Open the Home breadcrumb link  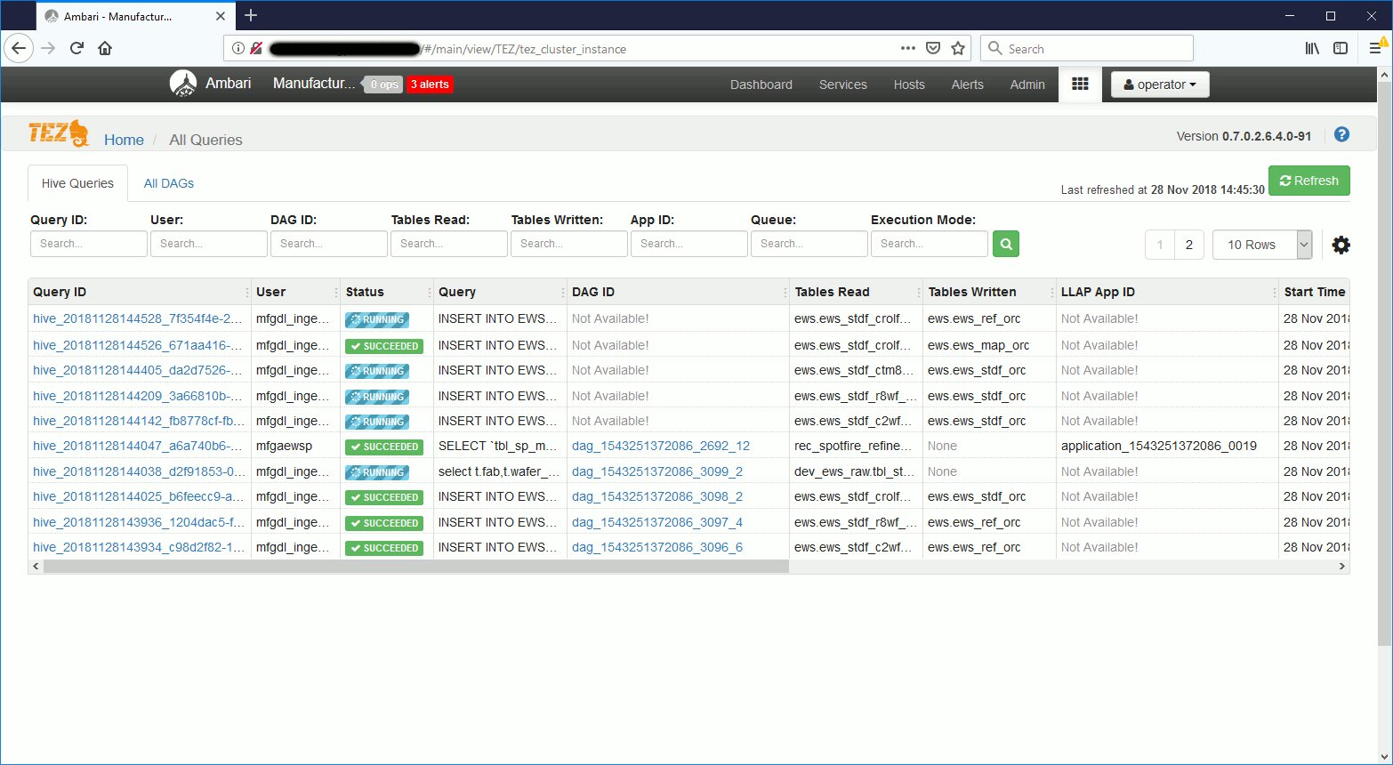(124, 140)
